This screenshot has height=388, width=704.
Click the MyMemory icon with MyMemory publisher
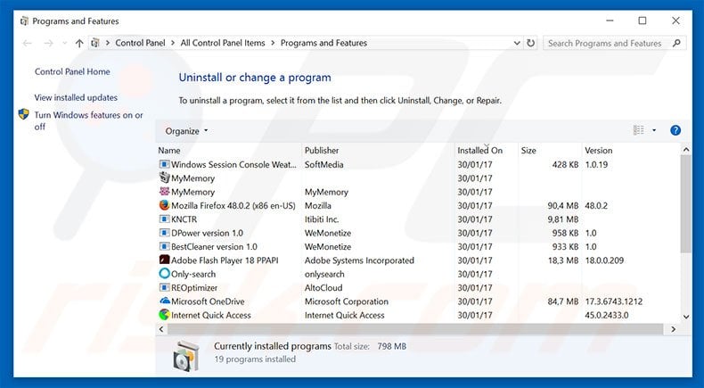165,192
